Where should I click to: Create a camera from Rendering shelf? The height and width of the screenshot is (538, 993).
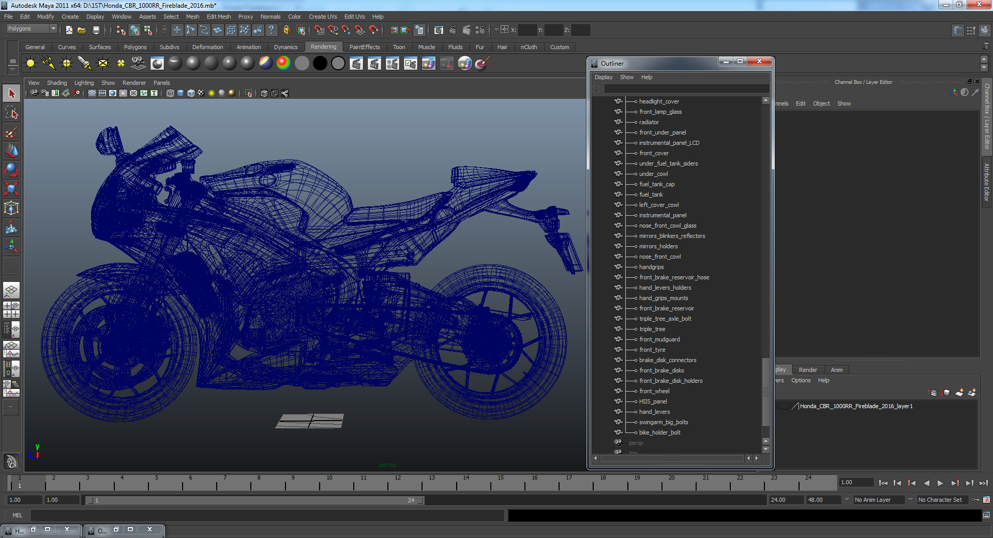(138, 64)
